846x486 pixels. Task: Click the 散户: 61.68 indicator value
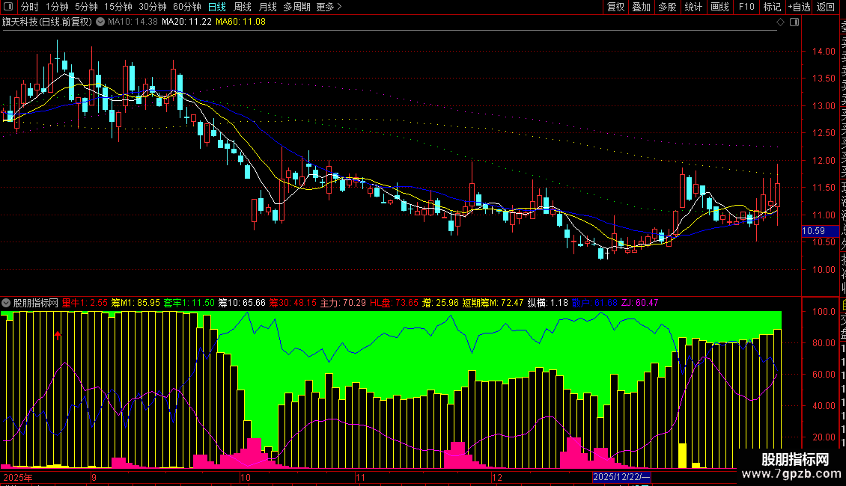[x=594, y=303]
